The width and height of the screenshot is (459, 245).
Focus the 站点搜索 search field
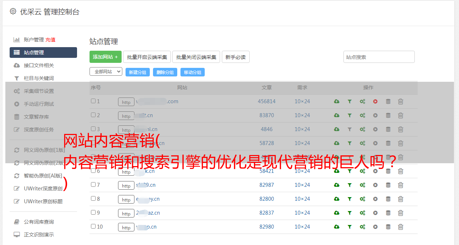379,57
